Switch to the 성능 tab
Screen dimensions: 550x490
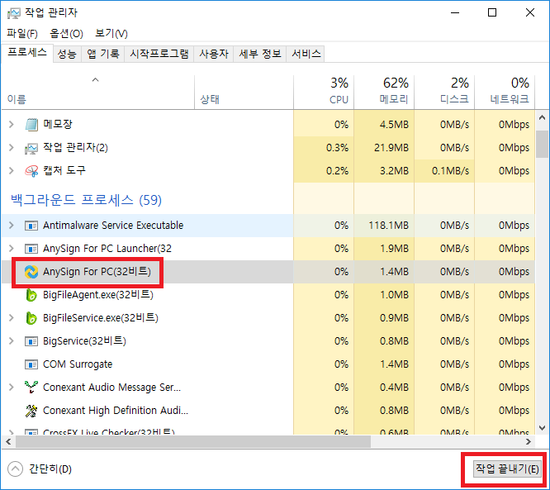coord(67,54)
